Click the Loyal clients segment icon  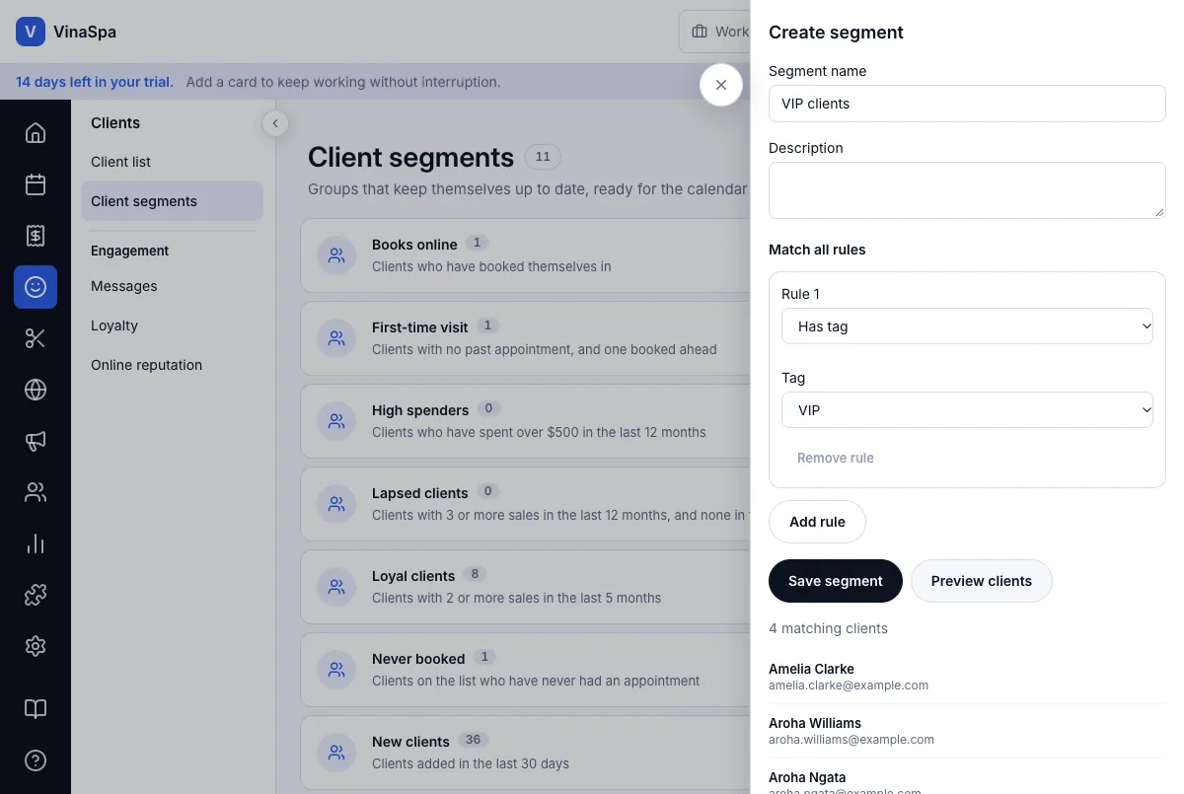336,587
